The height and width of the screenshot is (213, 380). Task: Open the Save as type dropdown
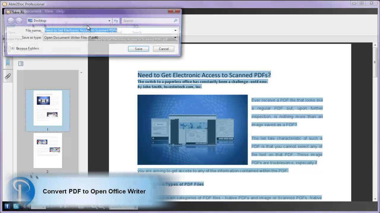[x=110, y=38]
